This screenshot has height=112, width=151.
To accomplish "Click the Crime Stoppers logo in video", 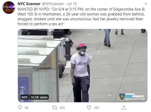I will point(135,96).
